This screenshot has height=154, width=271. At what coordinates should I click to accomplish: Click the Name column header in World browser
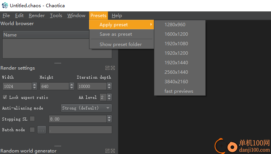46,35
